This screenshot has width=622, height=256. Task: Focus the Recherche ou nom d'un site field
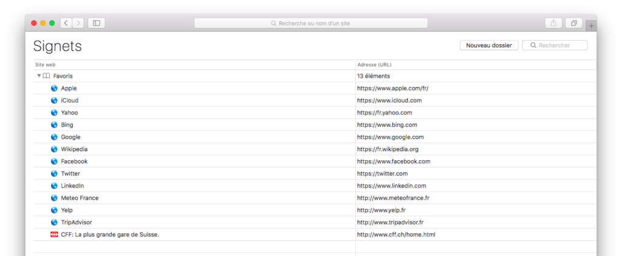311,24
